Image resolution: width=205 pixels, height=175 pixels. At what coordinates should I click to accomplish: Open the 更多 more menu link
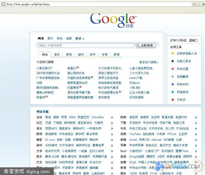click(x=80, y=38)
